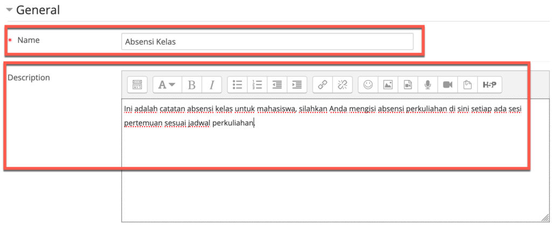The image size is (552, 226).
Task: Open the paragraph styles dropdown
Action: tap(167, 84)
